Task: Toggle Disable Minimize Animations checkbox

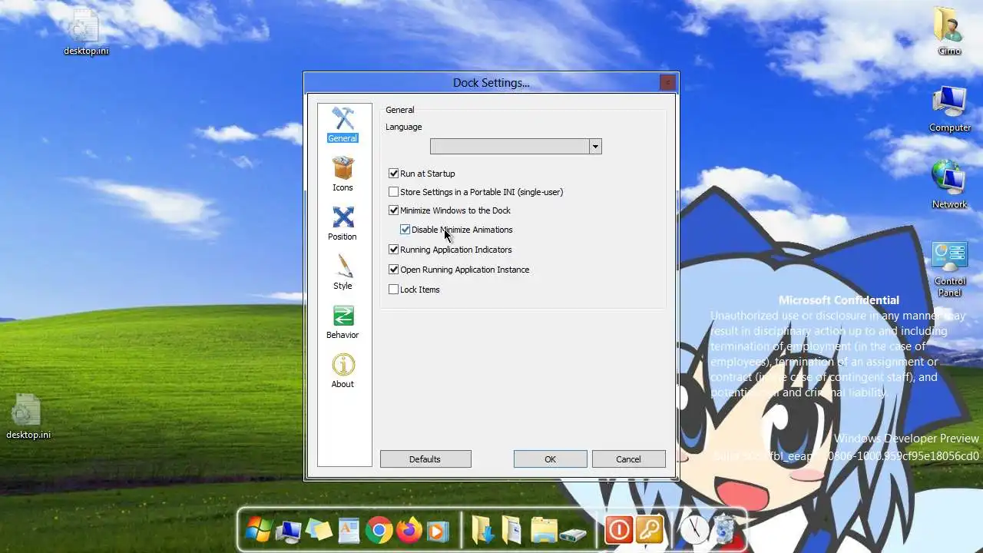Action: (x=405, y=230)
